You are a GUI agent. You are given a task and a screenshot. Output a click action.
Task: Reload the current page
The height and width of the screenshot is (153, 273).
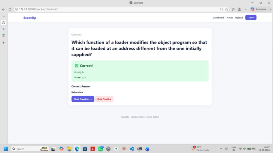pyautogui.click(x=10, y=9)
